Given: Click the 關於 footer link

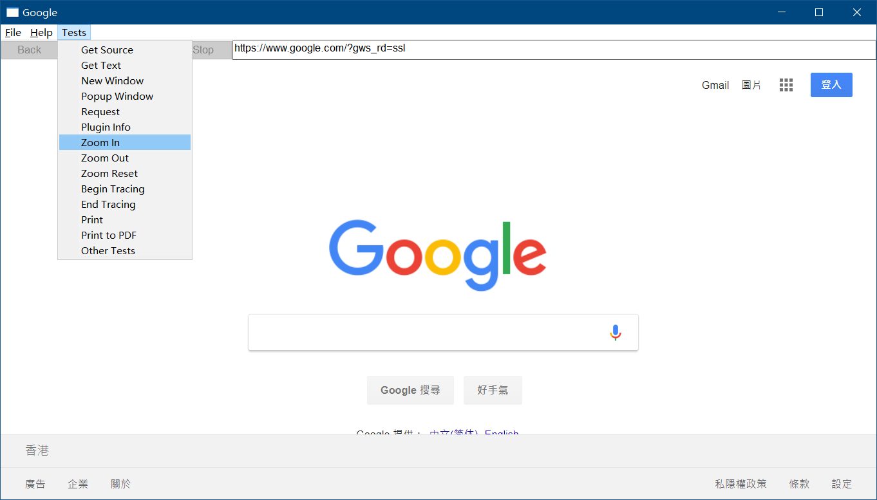Looking at the screenshot, I should pyautogui.click(x=120, y=484).
